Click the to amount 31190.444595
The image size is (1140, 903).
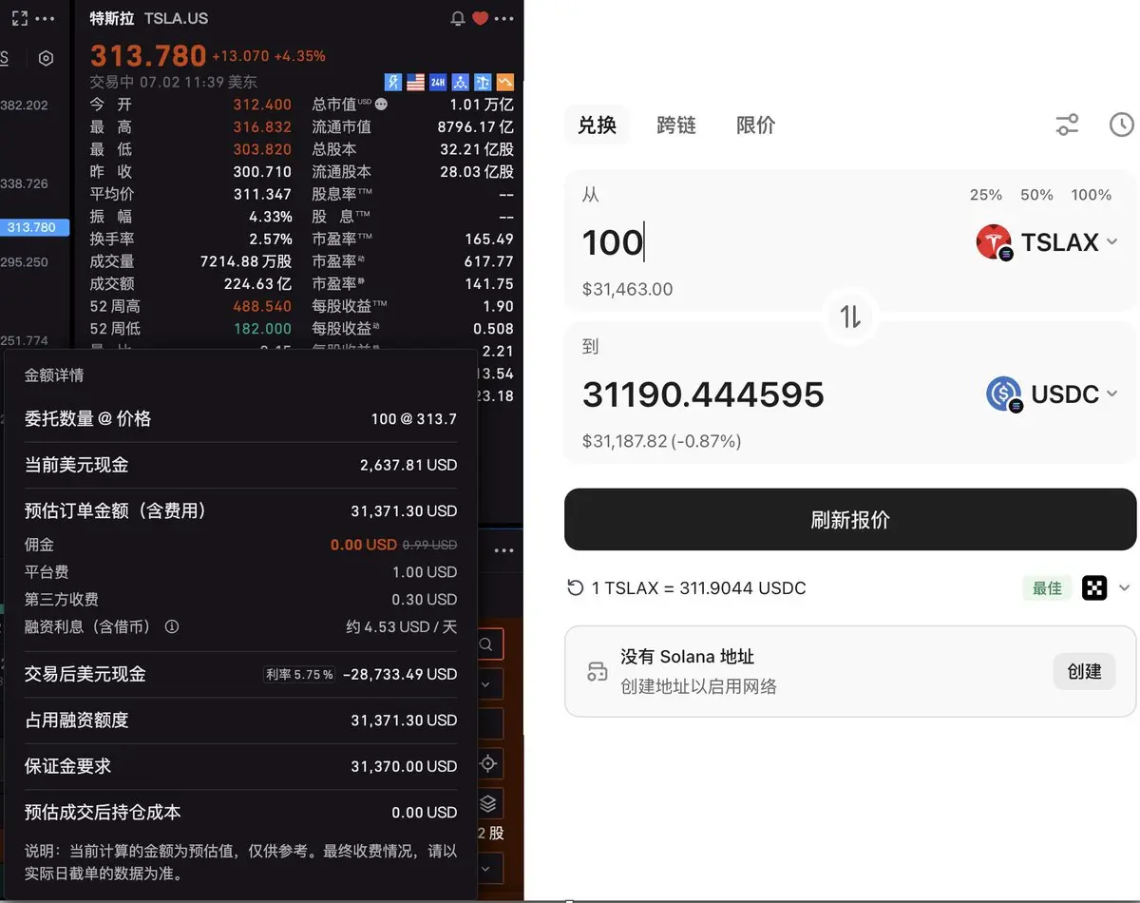pyautogui.click(x=704, y=394)
